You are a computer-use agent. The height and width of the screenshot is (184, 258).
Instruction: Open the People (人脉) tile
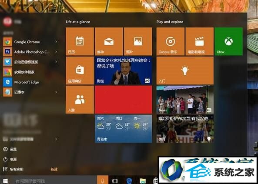[80, 100]
